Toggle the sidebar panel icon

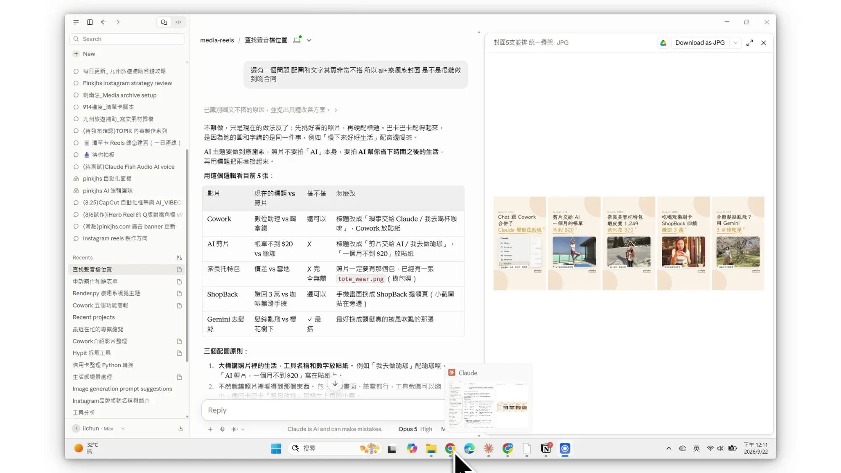pyautogui.click(x=90, y=22)
